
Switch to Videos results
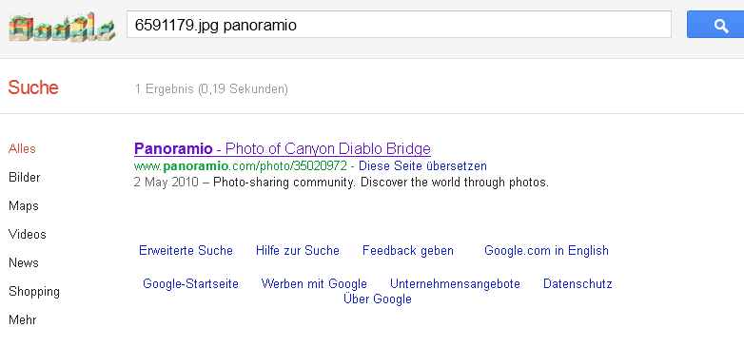point(28,234)
